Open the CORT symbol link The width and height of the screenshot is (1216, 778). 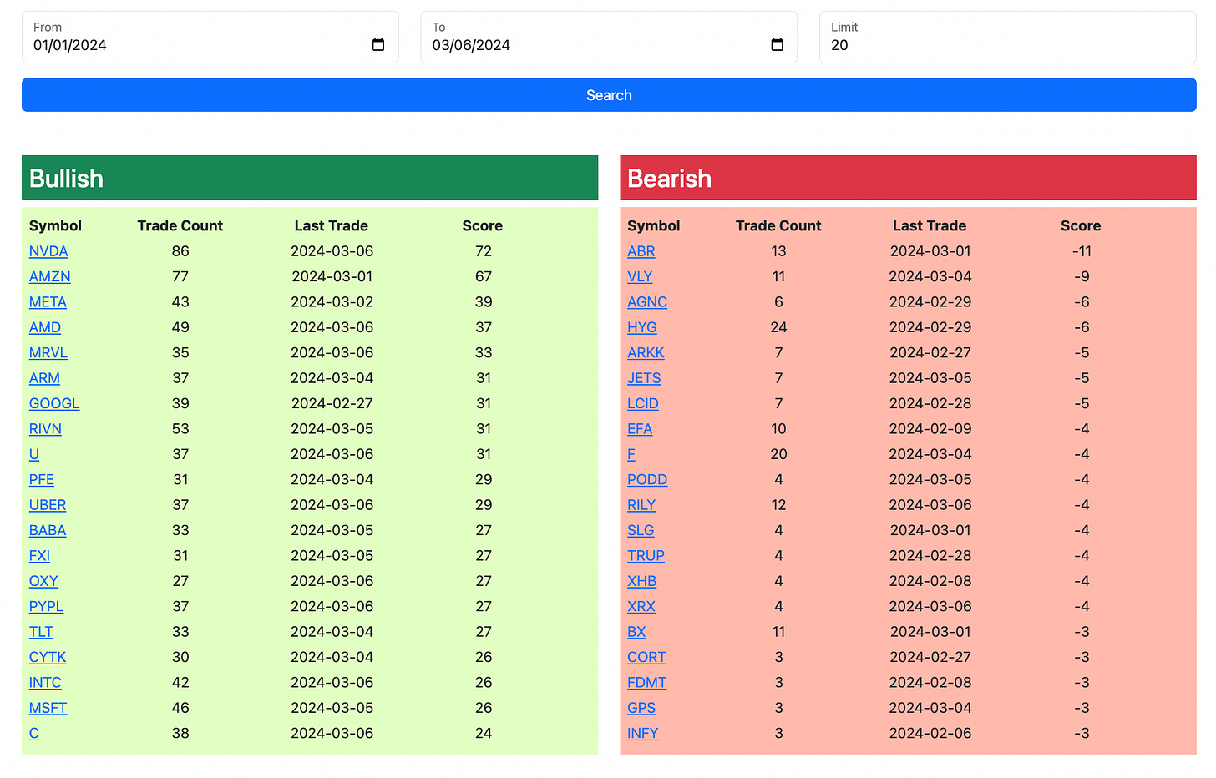coord(646,657)
